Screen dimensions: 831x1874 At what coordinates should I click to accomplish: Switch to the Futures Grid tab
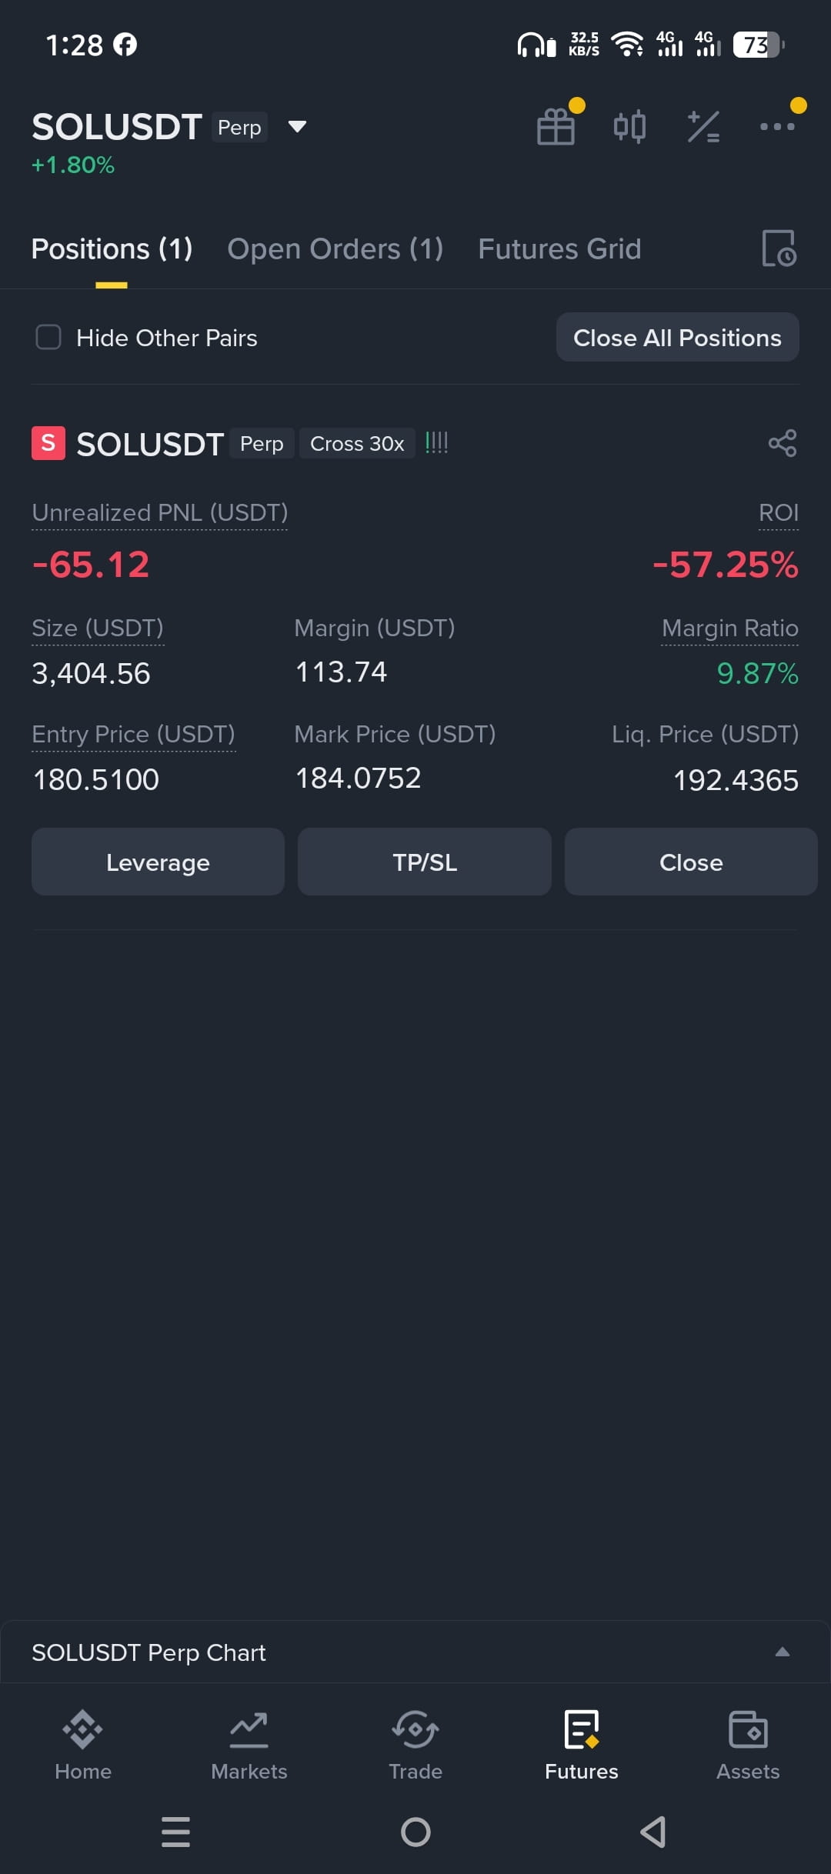coord(559,249)
